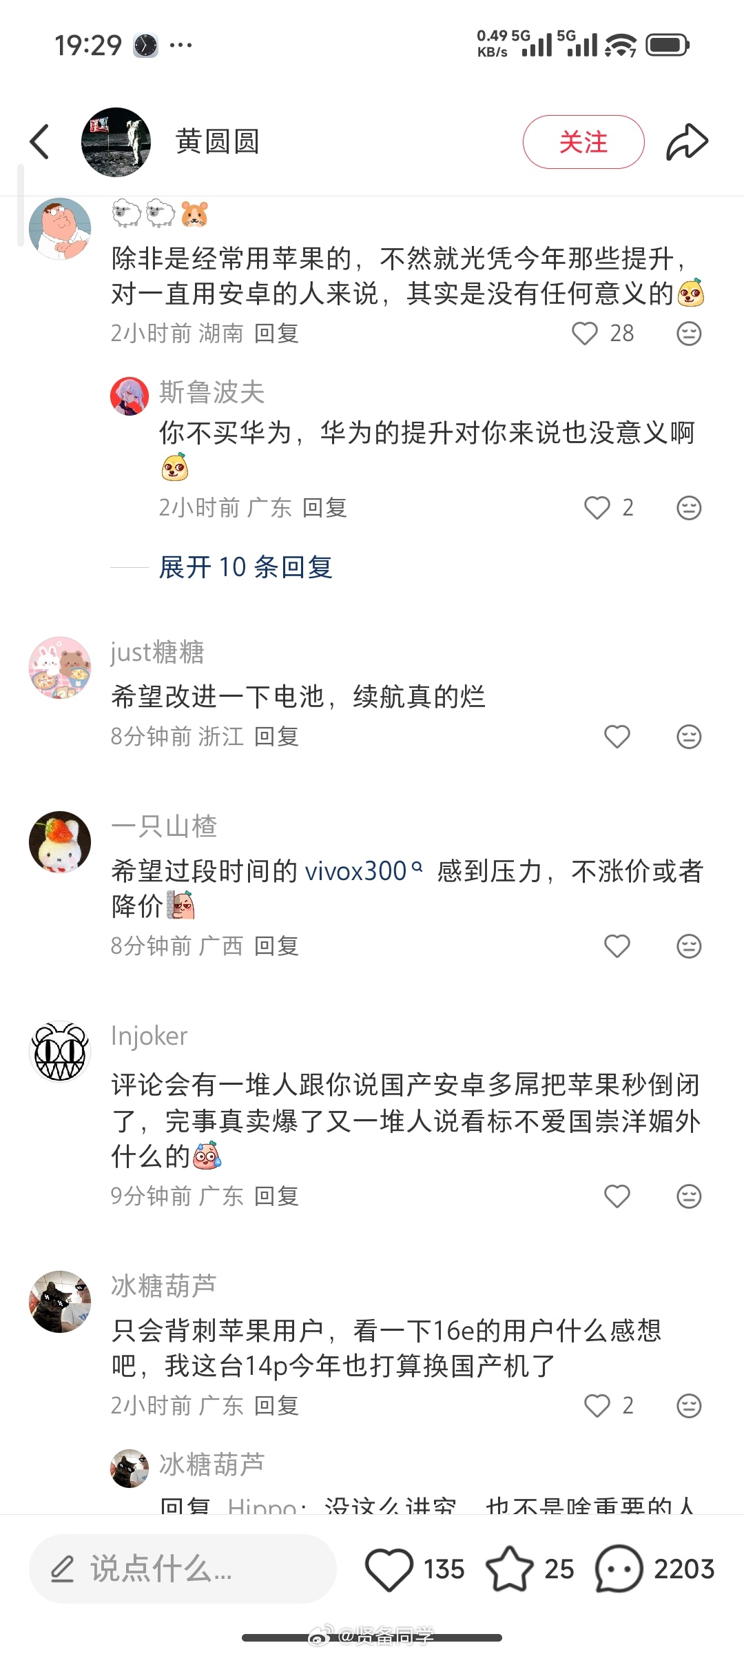
Task: Open Injoker's profile avatar
Action: [x=60, y=1052]
